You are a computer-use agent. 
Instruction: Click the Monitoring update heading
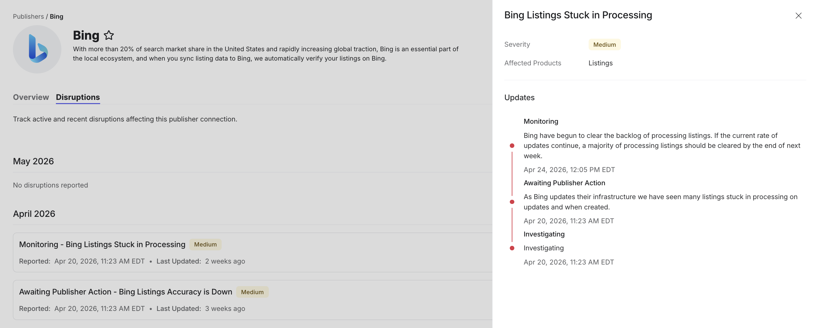pyautogui.click(x=541, y=121)
